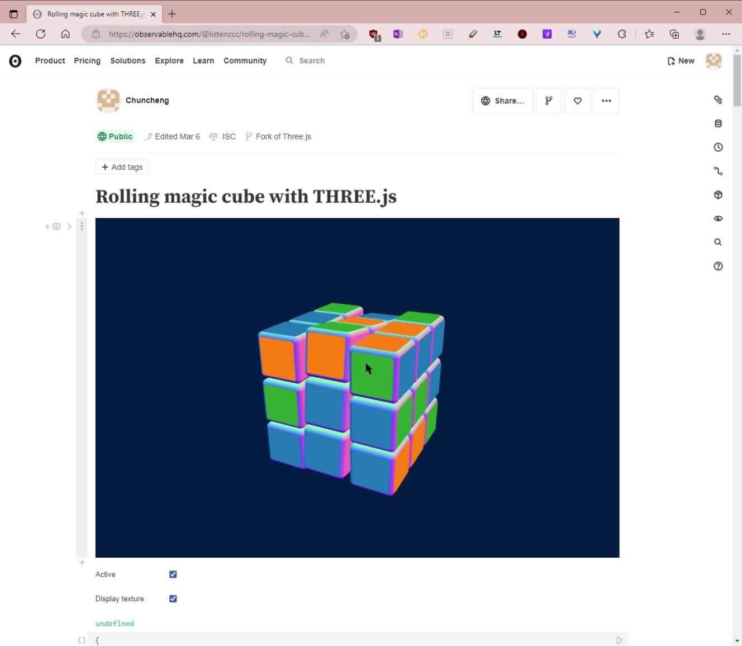Screen dimensions: 742x646
Task: Disable the Display texture checkbox
Action: pyautogui.click(x=173, y=598)
